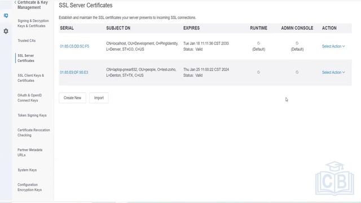Screen dimensions: 361x203
Task: Open certificate serial 01:85:E9:DF:95:E3
Action: click(x=74, y=73)
